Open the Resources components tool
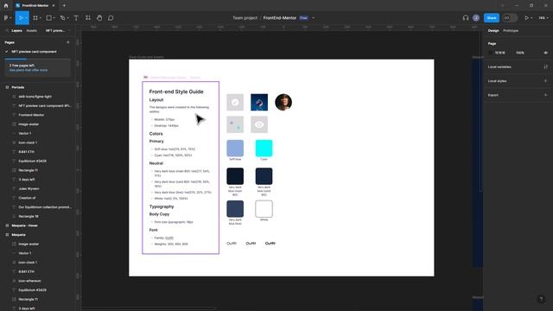This screenshot has width=553, height=311. pos(88,17)
